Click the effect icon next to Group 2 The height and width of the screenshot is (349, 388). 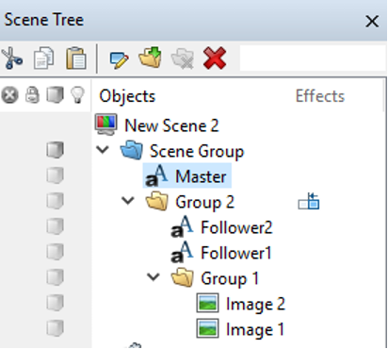click(309, 201)
